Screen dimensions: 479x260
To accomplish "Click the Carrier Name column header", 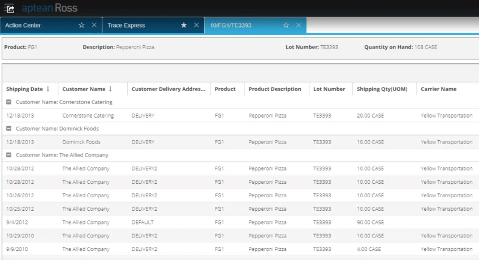I will pos(438,89).
